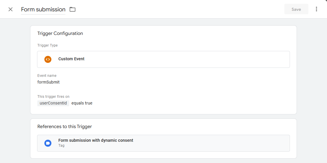Image resolution: width=327 pixels, height=163 pixels.
Task: Open Form submission with dynamic consent tag
Action: pyautogui.click(x=96, y=140)
